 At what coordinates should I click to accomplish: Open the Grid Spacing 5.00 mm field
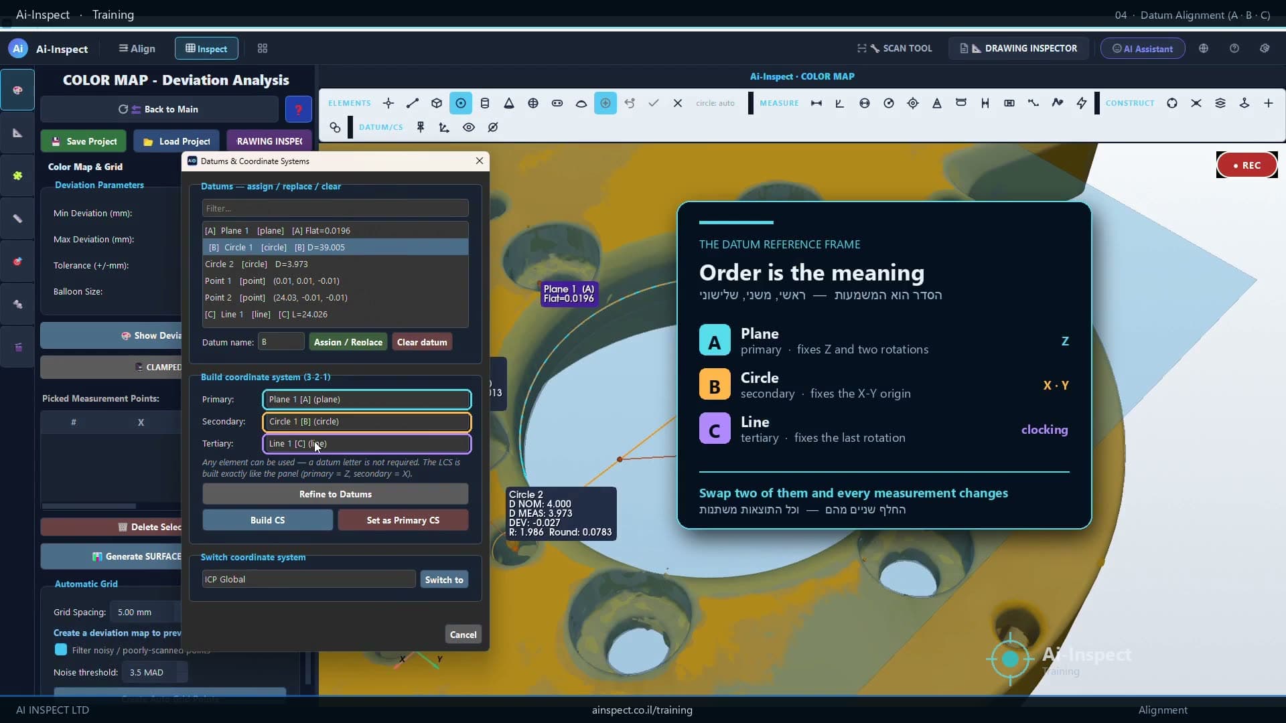[146, 612]
